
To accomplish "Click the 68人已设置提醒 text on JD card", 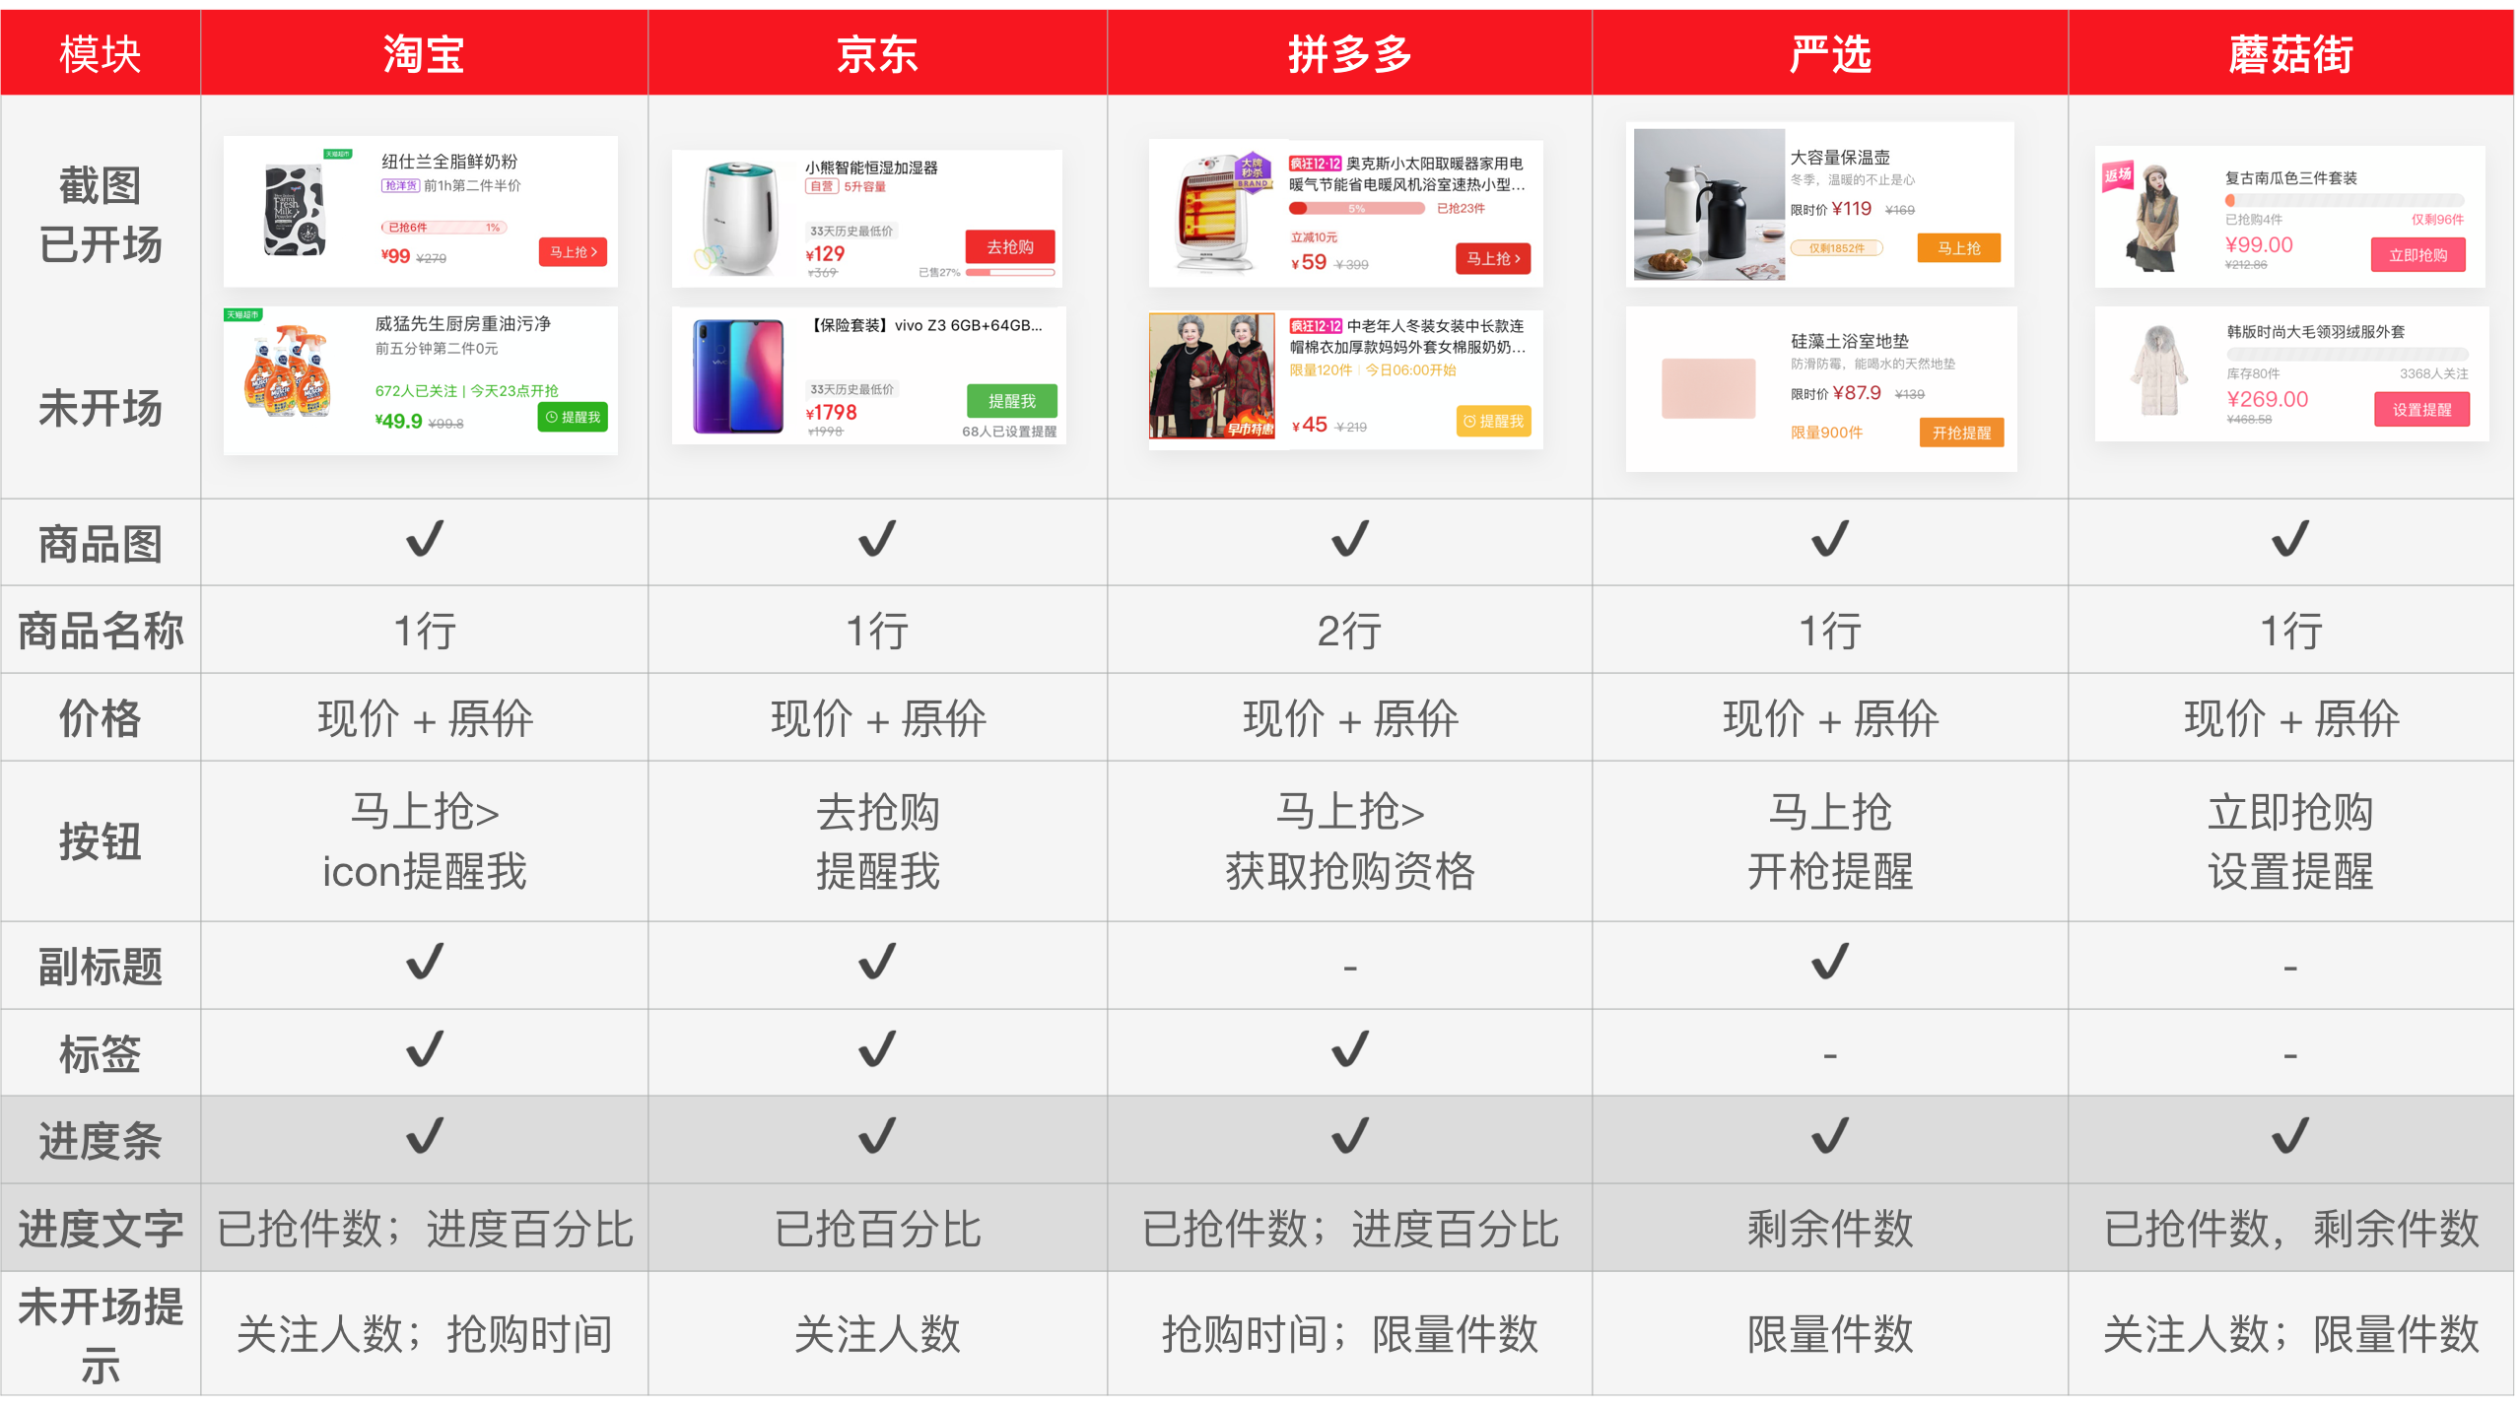I will coord(1009,432).
